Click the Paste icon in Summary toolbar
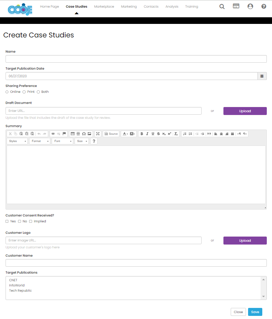 pyautogui.click(x=21, y=134)
